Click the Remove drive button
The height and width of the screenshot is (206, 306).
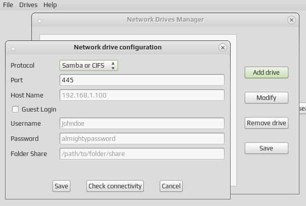click(267, 123)
